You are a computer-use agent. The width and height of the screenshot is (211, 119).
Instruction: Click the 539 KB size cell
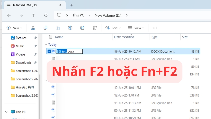[x=194, y=95]
